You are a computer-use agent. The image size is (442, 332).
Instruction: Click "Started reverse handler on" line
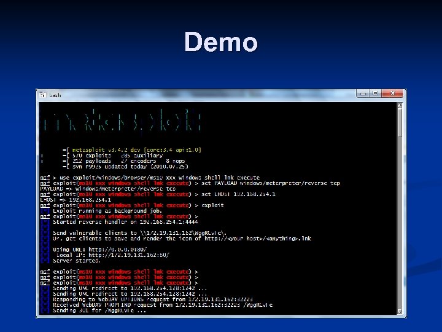pos(125,222)
